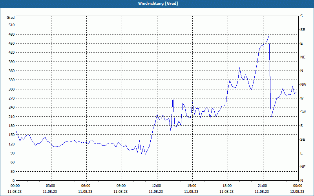314x196 pixels.
Task: Select compass label 'N' aligned with 360
Action: click(x=301, y=71)
